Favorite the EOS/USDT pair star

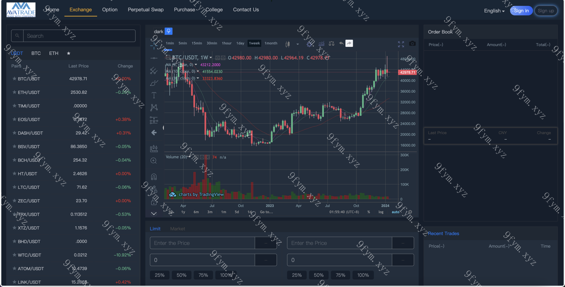(x=14, y=119)
